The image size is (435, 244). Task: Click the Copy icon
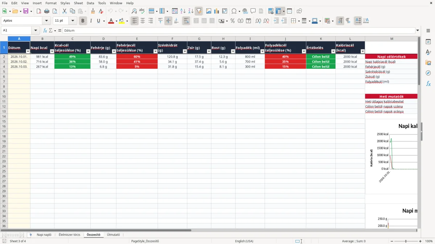tap(72, 11)
